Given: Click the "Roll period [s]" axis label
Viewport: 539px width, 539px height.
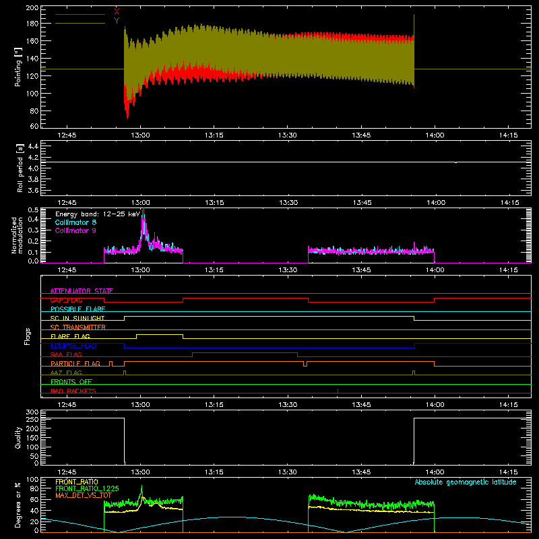Looking at the screenshot, I should 20,168.
